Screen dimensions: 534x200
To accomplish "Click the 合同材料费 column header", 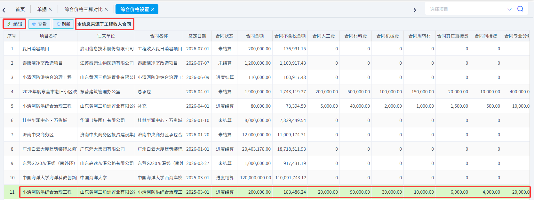I will (355, 36).
